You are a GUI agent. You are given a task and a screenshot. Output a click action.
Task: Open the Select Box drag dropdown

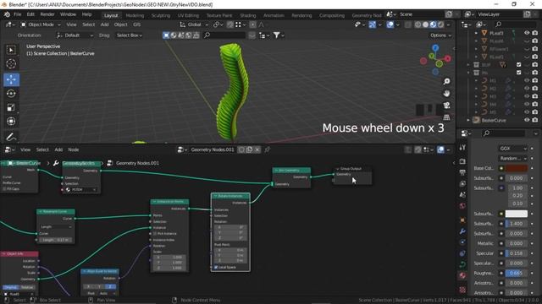130,35
